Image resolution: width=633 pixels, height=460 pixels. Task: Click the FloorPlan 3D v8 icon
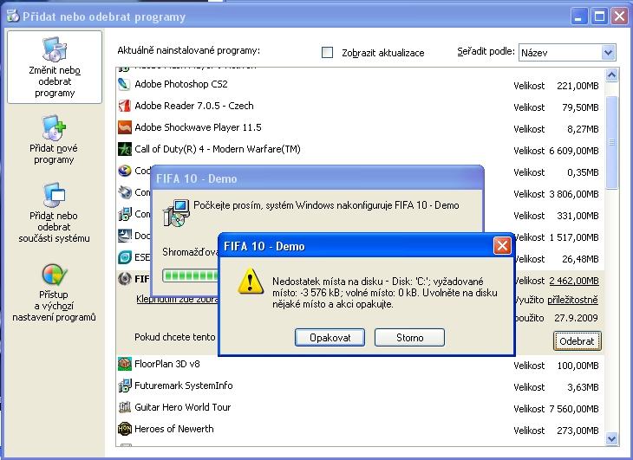(124, 364)
